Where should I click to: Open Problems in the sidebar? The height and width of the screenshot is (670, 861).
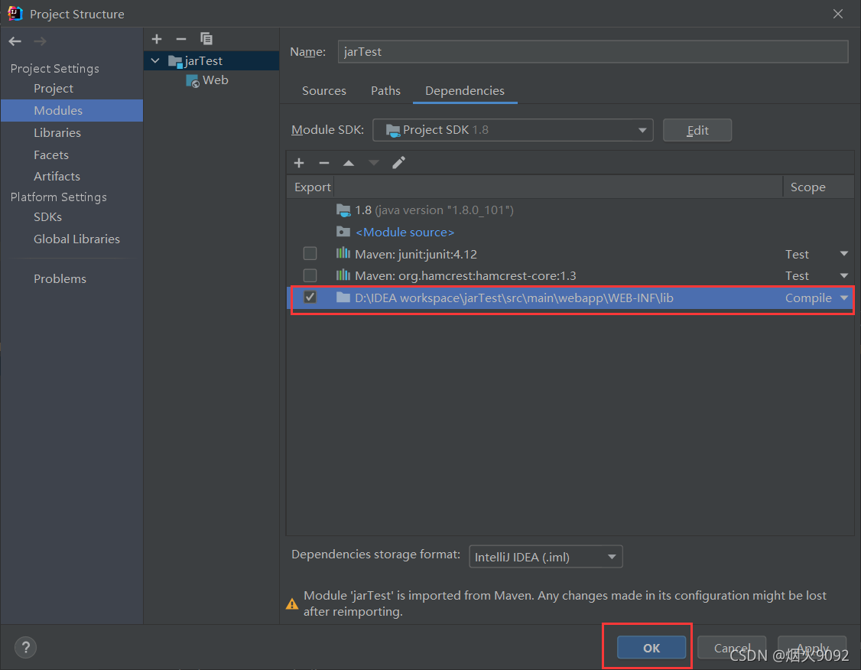[x=60, y=279]
